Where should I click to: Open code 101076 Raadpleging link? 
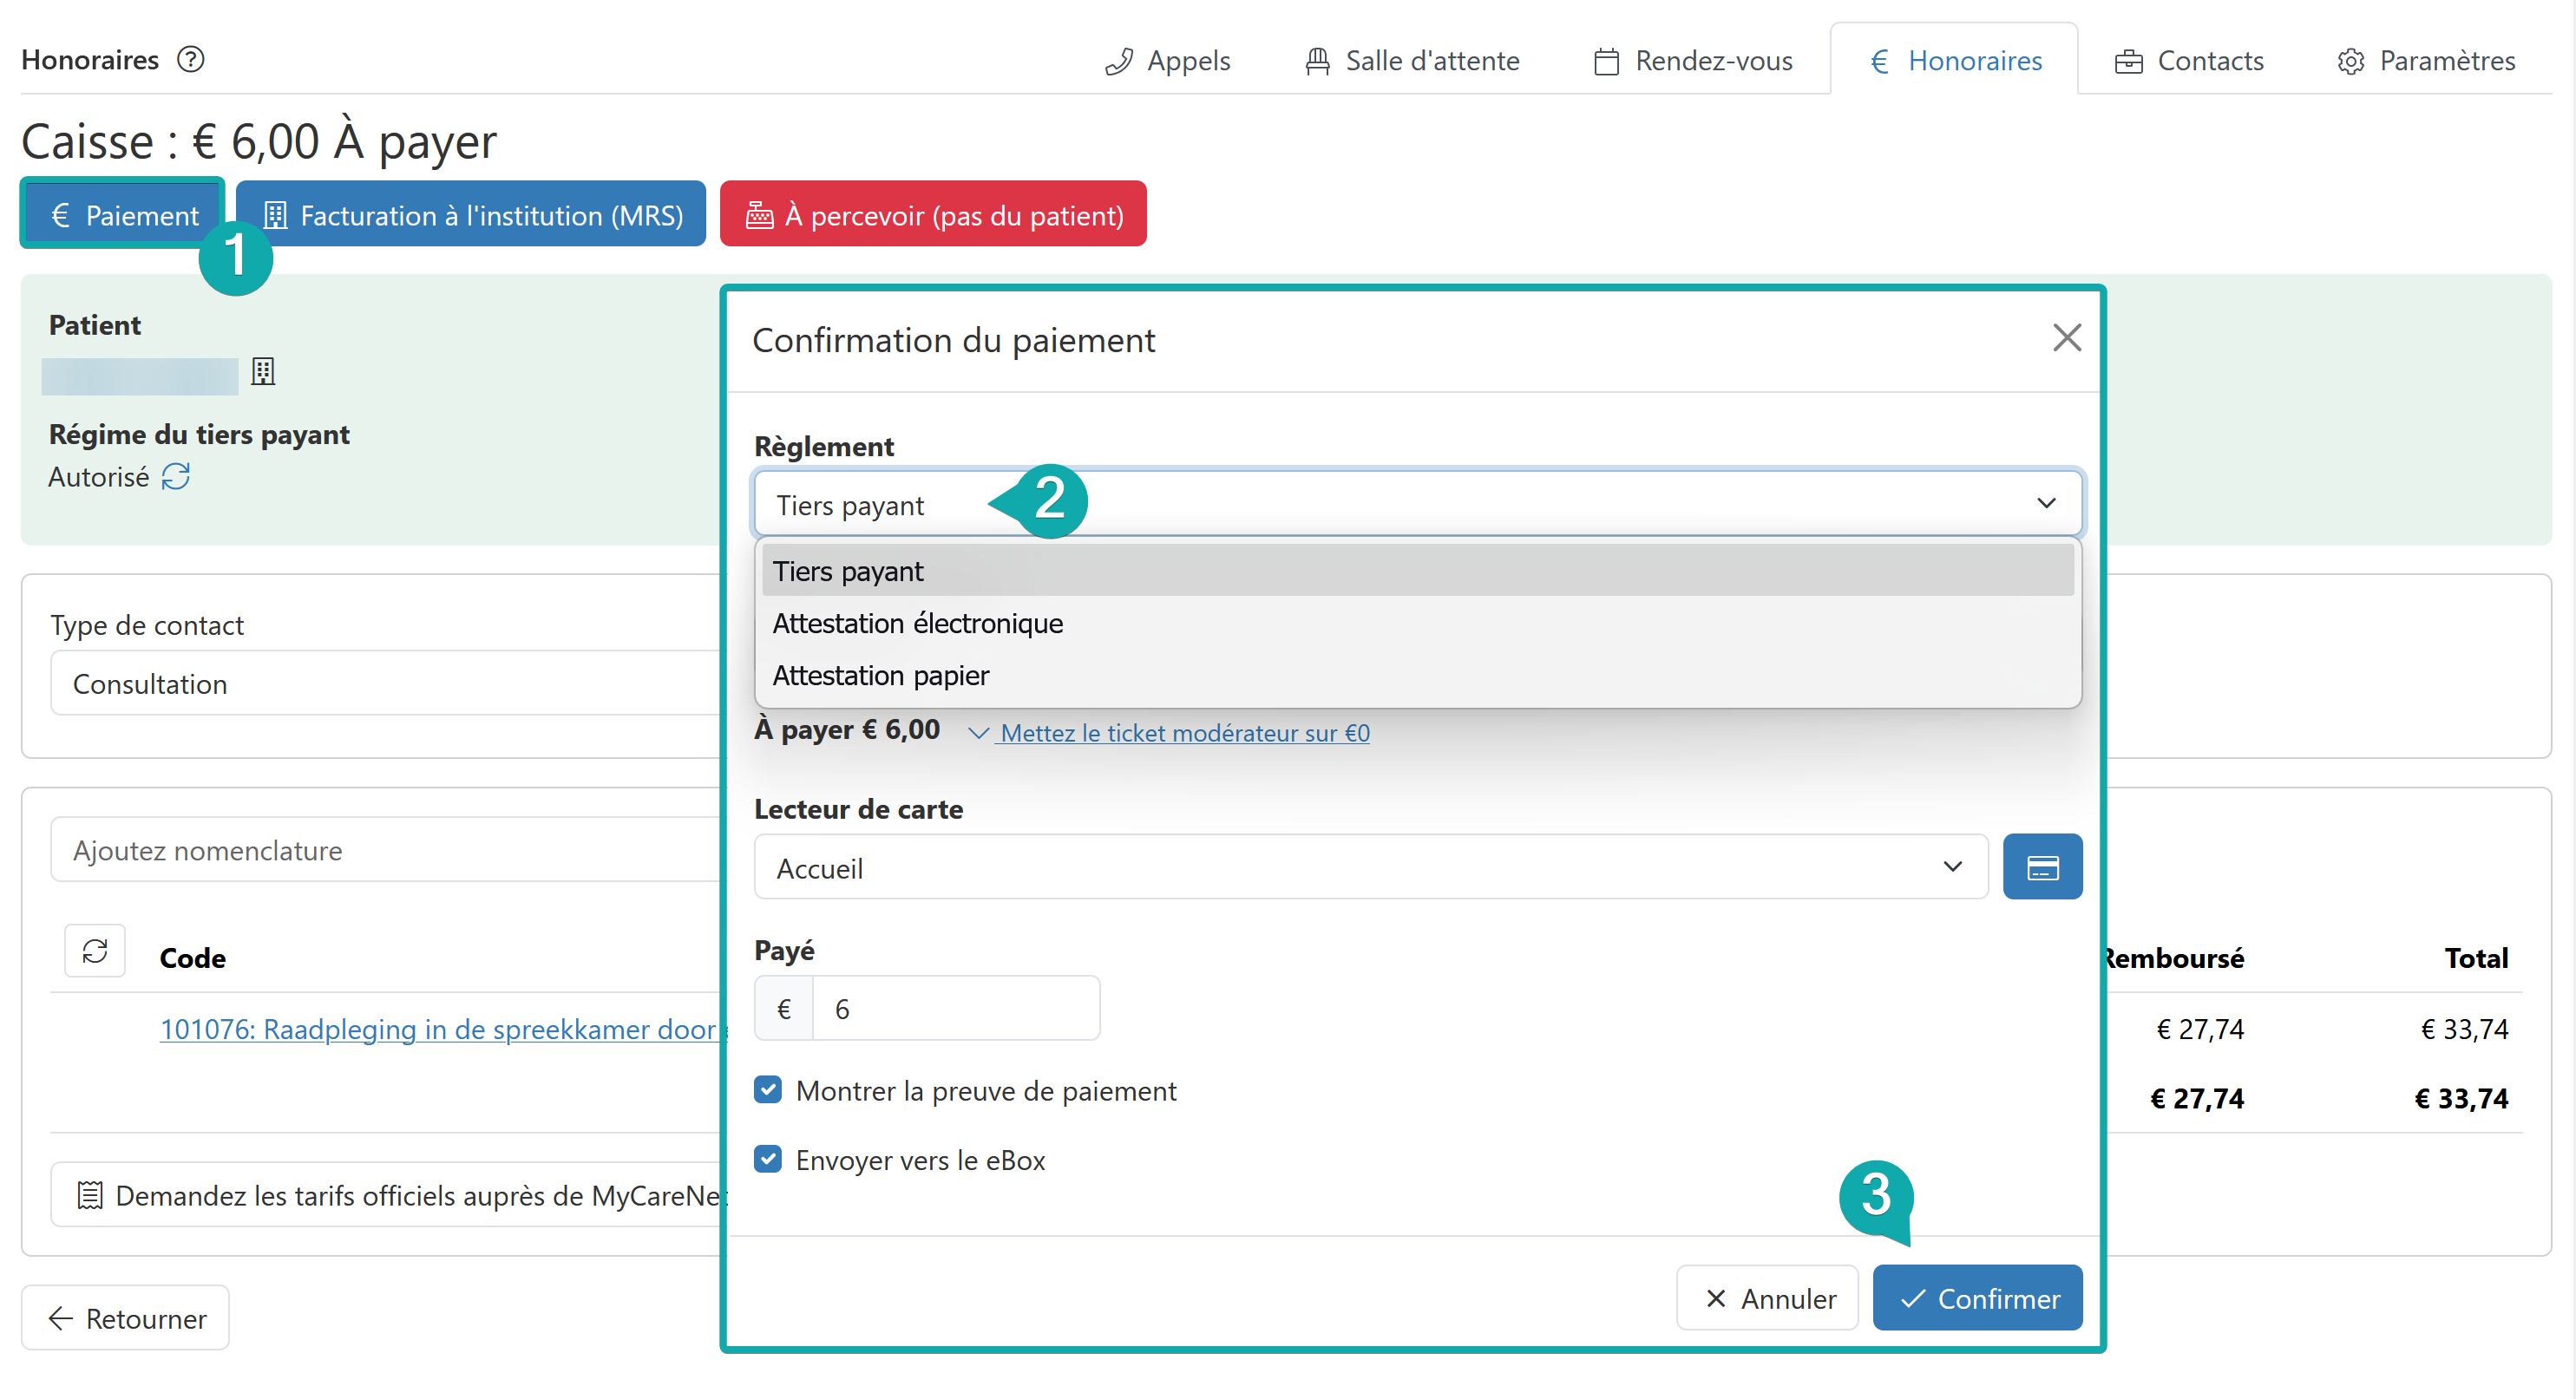pyautogui.click(x=441, y=1029)
